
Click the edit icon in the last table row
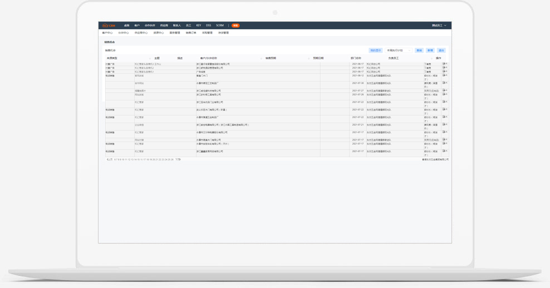pos(444,151)
